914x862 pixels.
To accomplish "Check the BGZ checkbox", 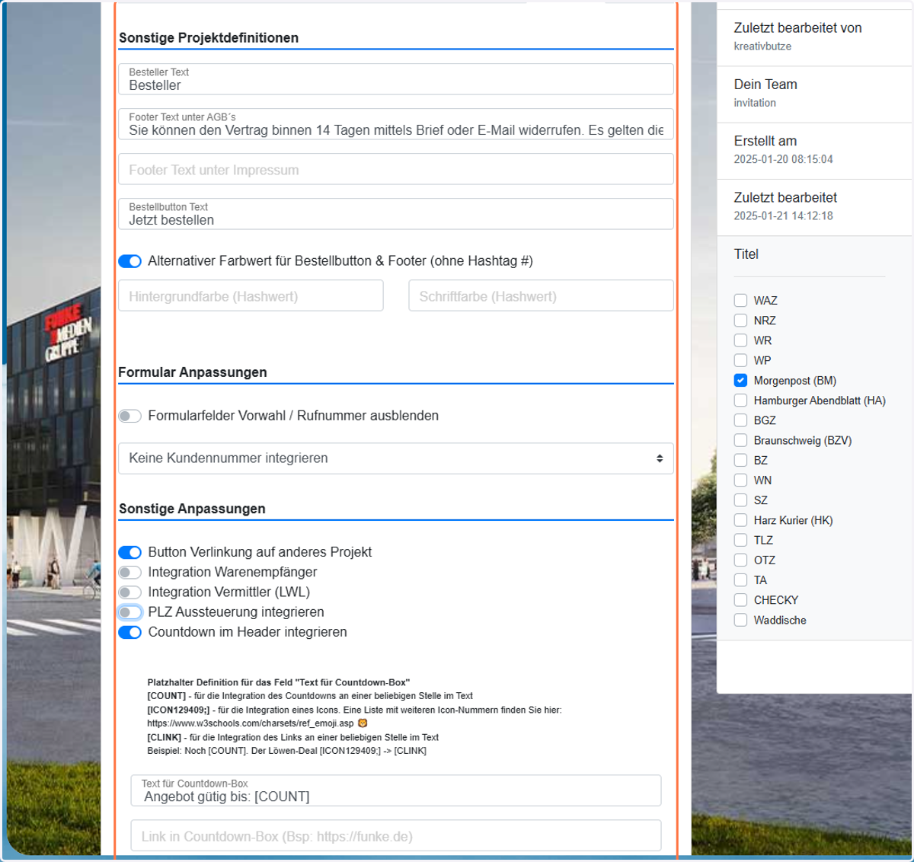I will click(x=740, y=420).
